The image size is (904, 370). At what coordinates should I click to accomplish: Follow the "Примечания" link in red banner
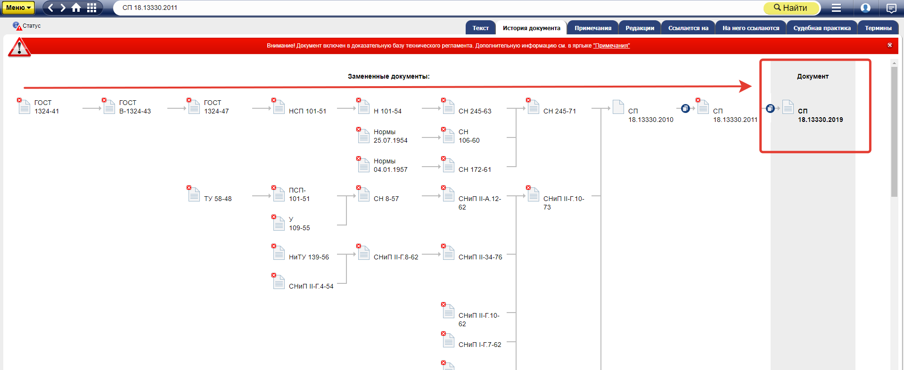[611, 46]
